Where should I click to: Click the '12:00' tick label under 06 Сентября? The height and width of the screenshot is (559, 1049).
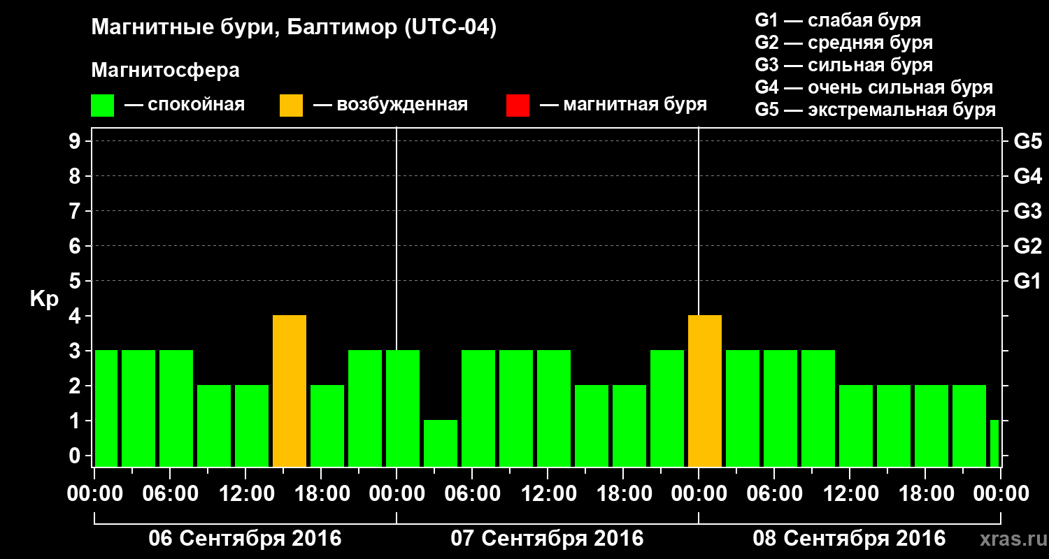pos(245,494)
